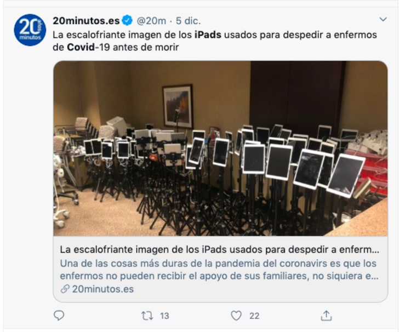Click the reply speech bubble icon
This screenshot has height=332, width=411.
point(59,316)
